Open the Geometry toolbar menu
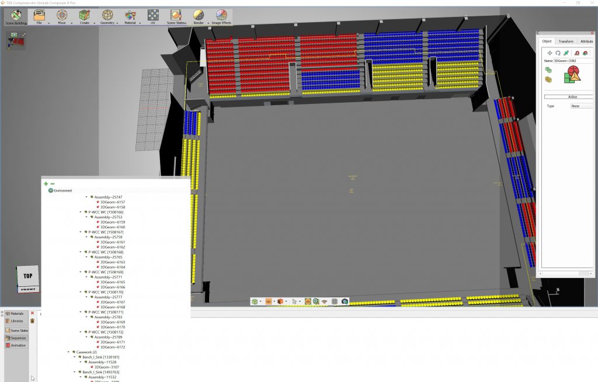Image resolution: width=598 pixels, height=382 pixels. pyautogui.click(x=107, y=16)
